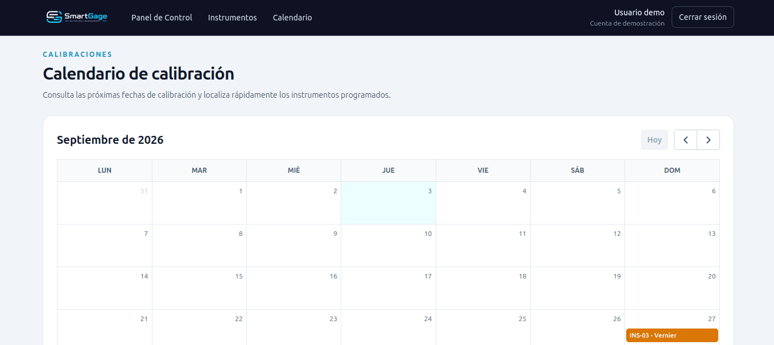Click day number 5

point(619,191)
